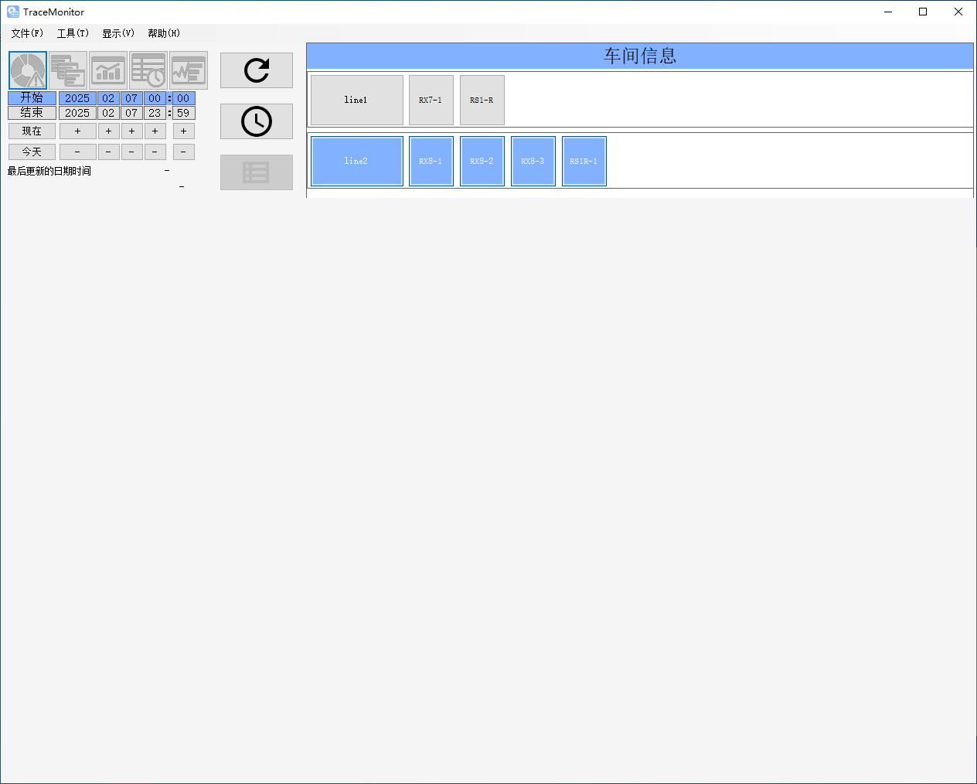
Task: Toggle the line2 production line selection
Action: point(356,161)
